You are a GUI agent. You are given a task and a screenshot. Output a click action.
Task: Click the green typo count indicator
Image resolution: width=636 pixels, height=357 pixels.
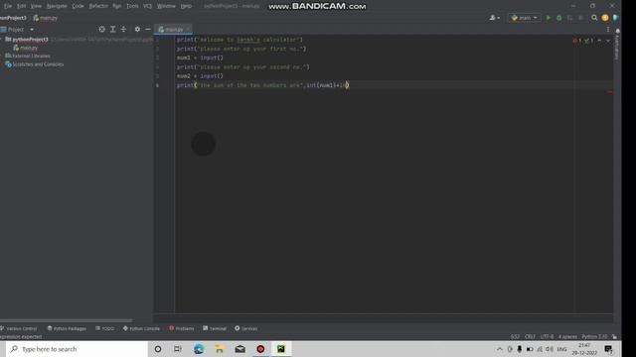[588, 41]
